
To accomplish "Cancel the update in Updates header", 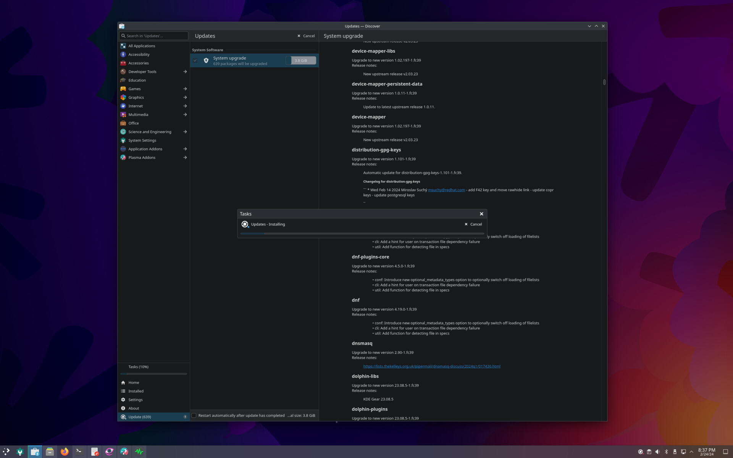I will pos(306,36).
